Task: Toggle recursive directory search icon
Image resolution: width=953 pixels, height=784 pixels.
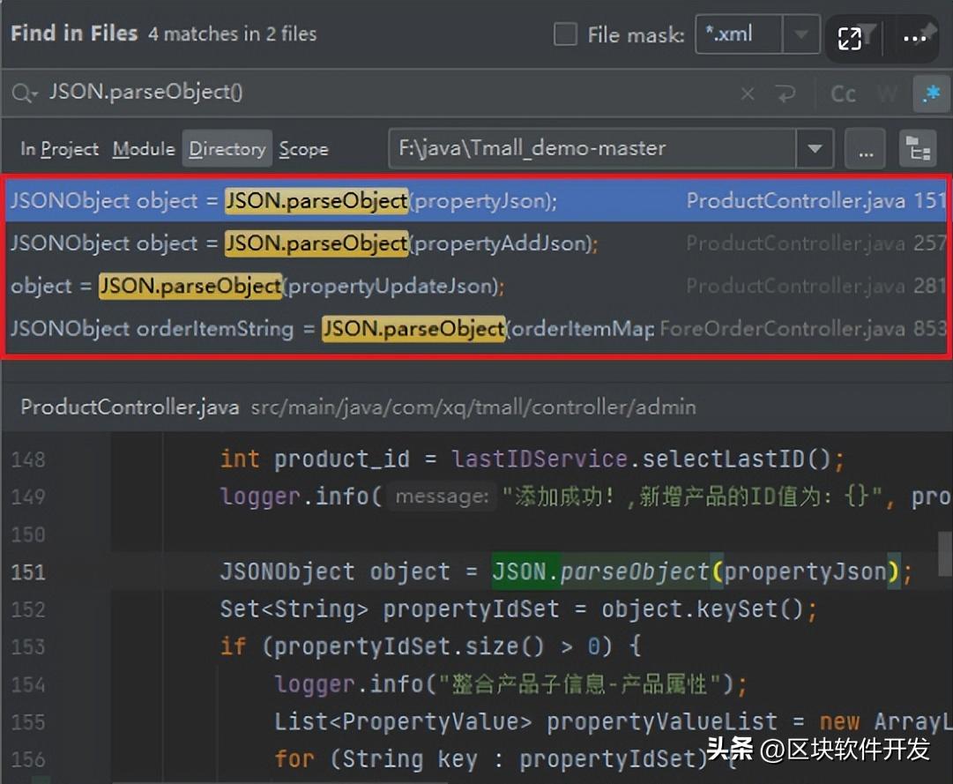Action: [x=917, y=149]
